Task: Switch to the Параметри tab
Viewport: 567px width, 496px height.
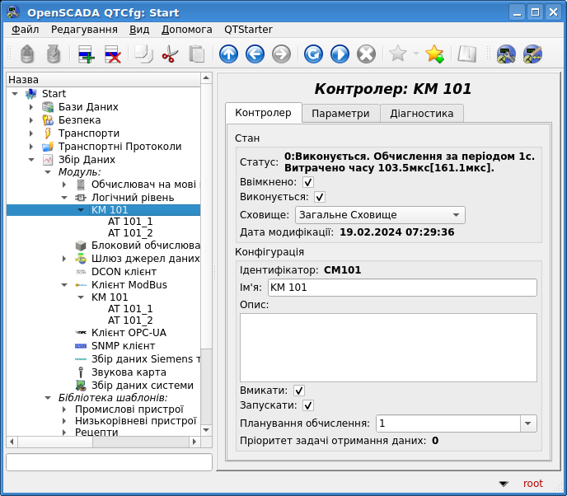Action: pos(340,113)
